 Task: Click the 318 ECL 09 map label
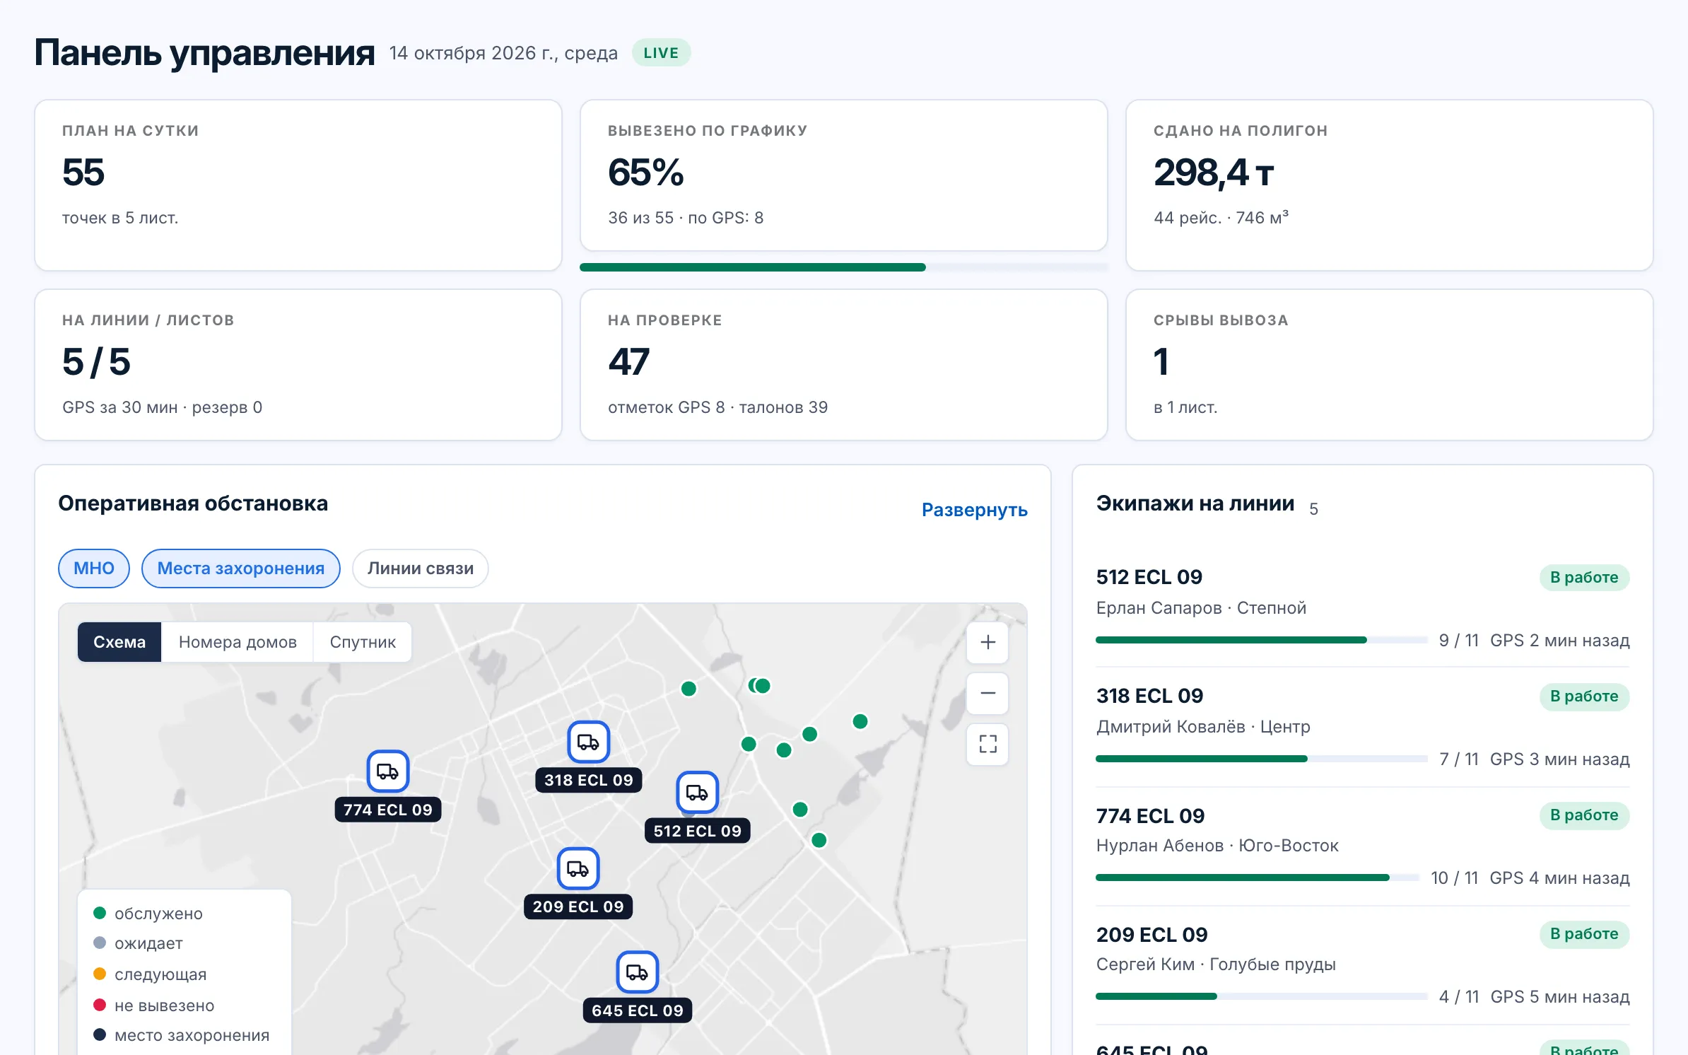[588, 780]
